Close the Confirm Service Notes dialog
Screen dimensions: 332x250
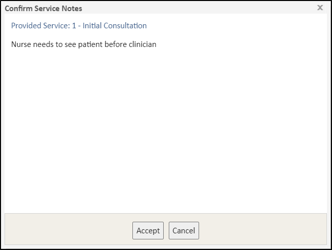pos(320,8)
